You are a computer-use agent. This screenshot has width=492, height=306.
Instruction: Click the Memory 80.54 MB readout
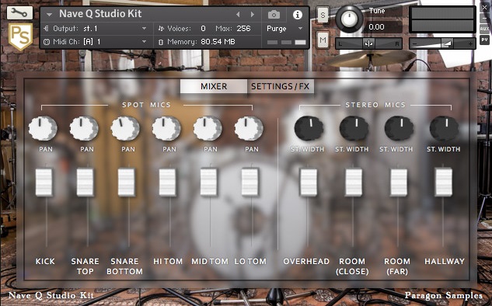pyautogui.click(x=218, y=42)
